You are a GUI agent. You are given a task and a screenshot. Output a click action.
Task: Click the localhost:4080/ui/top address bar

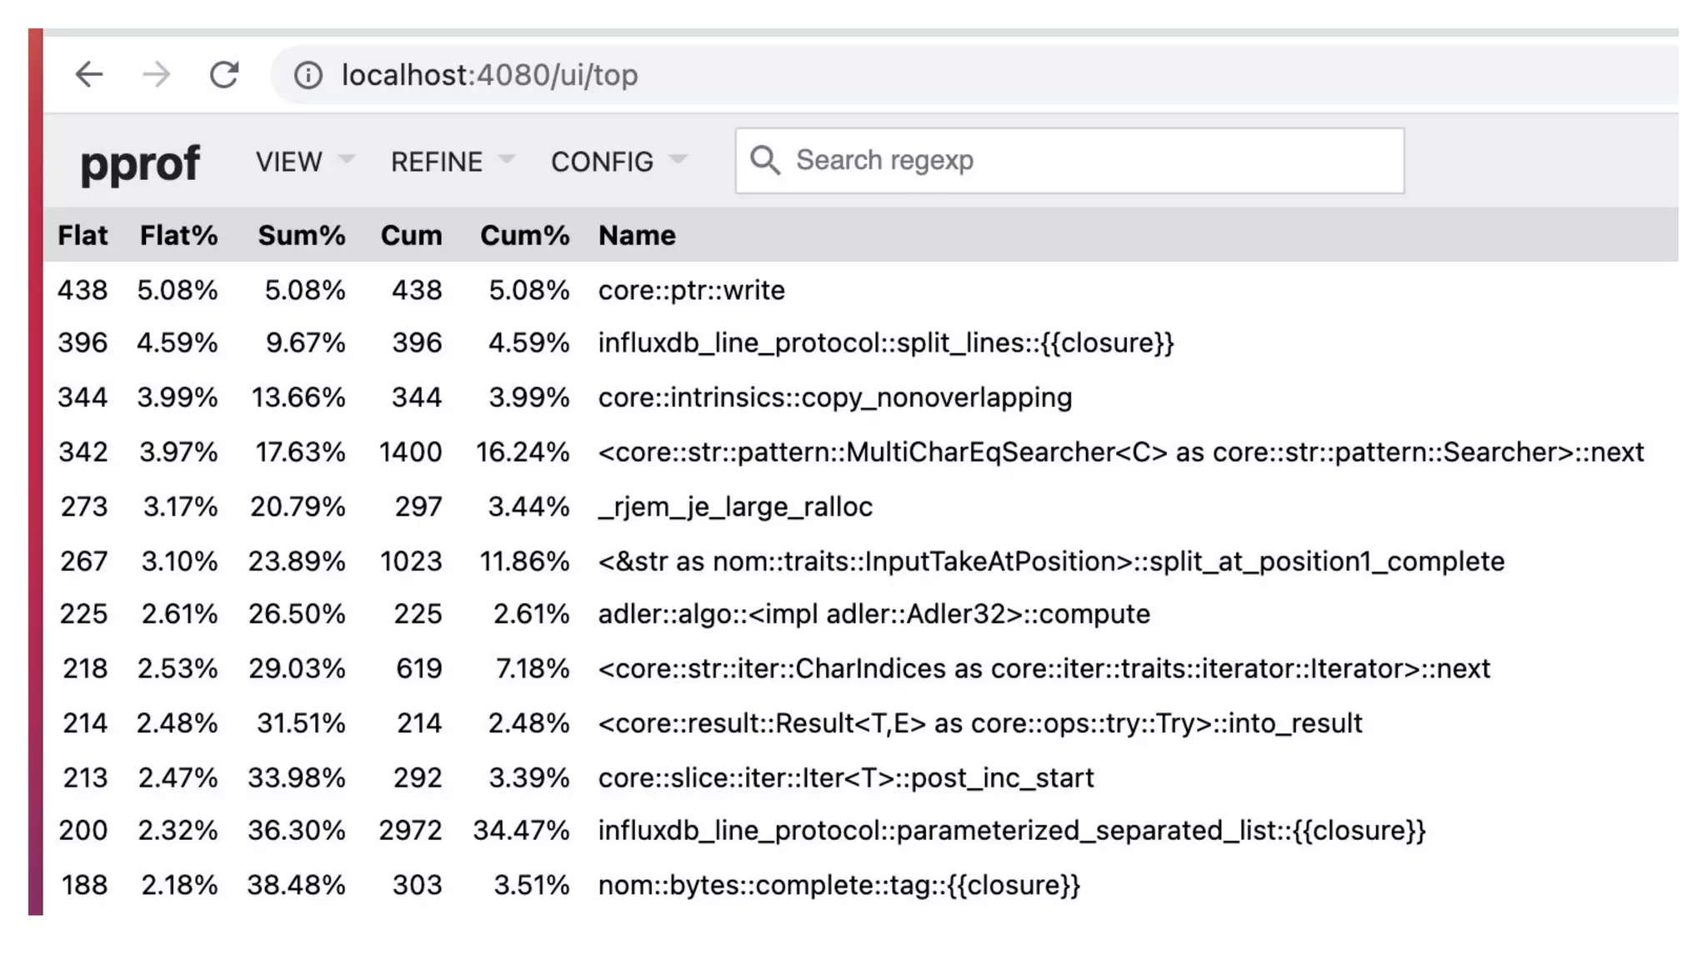917,75
